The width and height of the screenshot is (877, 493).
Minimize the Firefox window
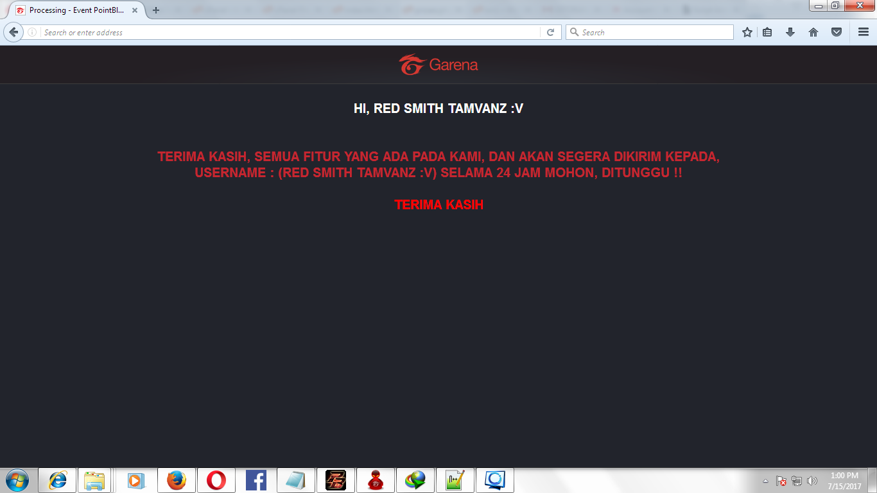click(x=819, y=6)
